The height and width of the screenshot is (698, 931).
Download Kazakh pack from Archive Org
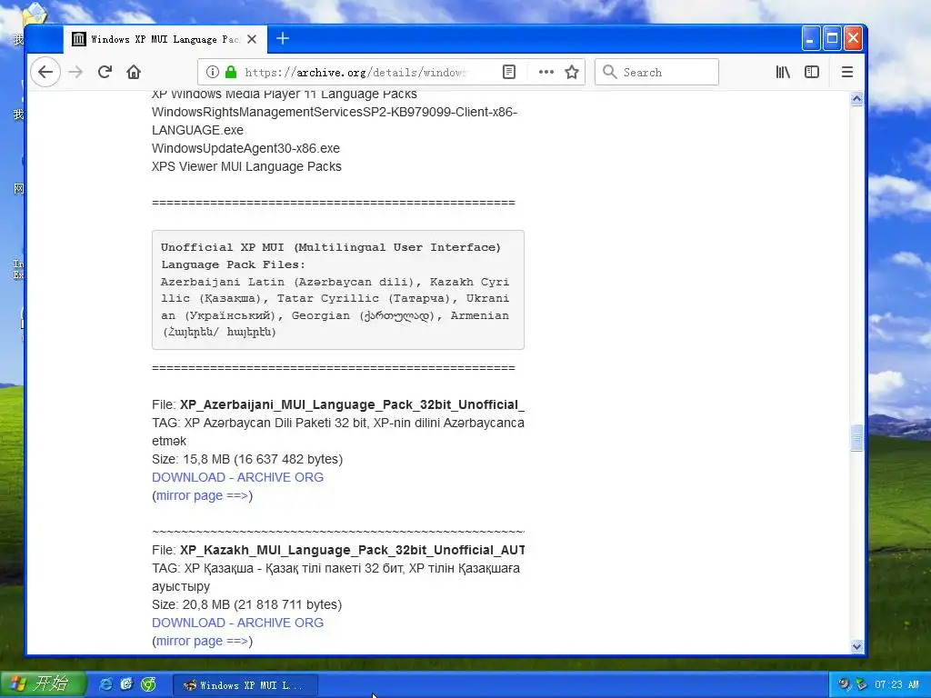pyautogui.click(x=237, y=623)
